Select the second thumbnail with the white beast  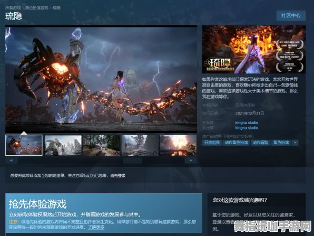(x=63, y=145)
